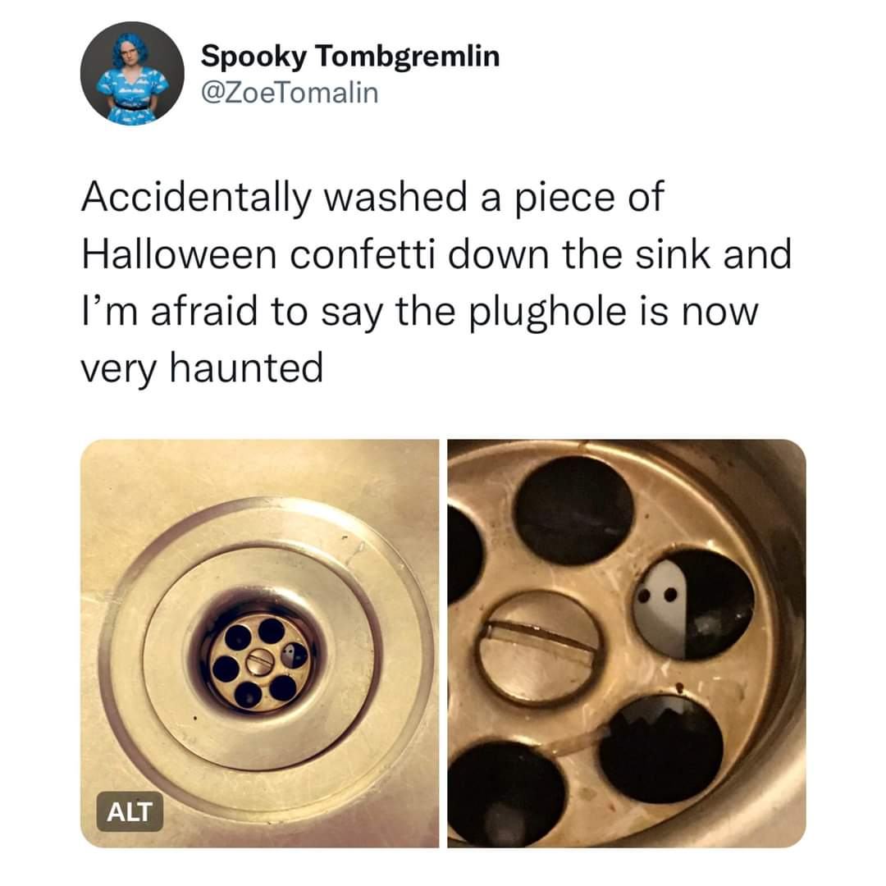Click the blue dress in the profile picture

pyautogui.click(x=131, y=97)
